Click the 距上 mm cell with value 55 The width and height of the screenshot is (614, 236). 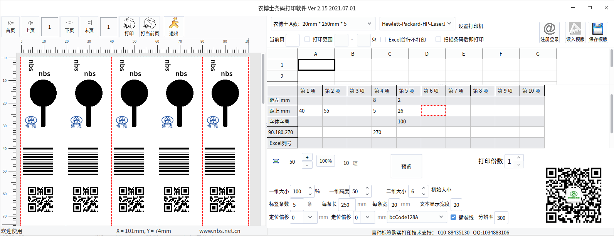(x=335, y=111)
